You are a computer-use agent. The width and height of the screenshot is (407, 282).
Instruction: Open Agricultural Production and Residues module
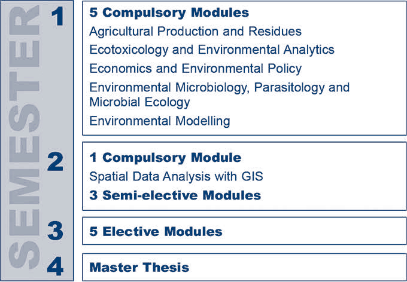coord(195,31)
